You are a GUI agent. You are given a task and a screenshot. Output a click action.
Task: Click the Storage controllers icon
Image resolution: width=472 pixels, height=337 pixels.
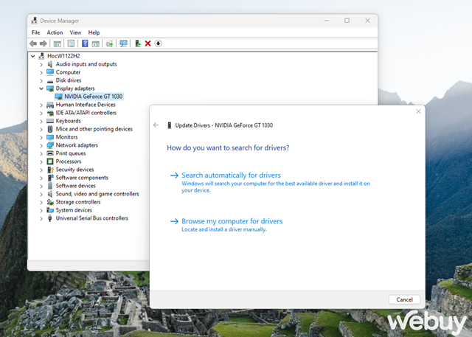click(50, 202)
